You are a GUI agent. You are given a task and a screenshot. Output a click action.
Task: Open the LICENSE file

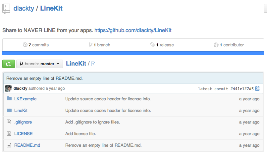23,133
